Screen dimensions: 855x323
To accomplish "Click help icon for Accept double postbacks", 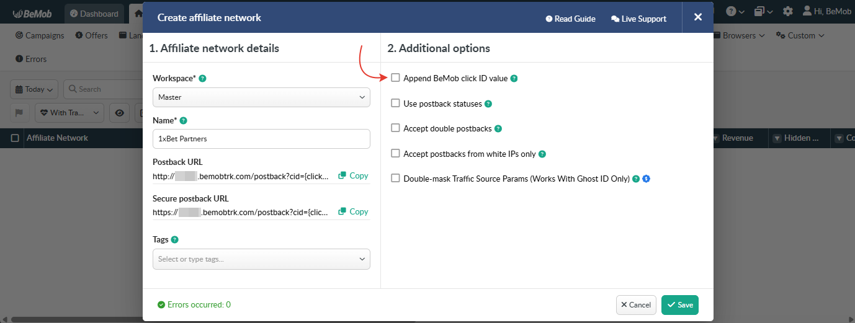I will pos(498,129).
